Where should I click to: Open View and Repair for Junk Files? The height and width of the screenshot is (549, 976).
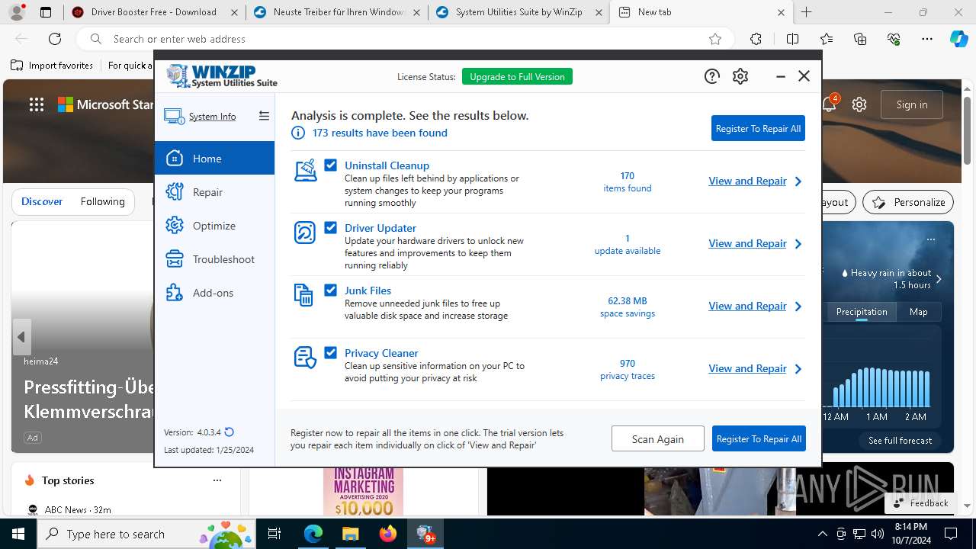coord(747,306)
